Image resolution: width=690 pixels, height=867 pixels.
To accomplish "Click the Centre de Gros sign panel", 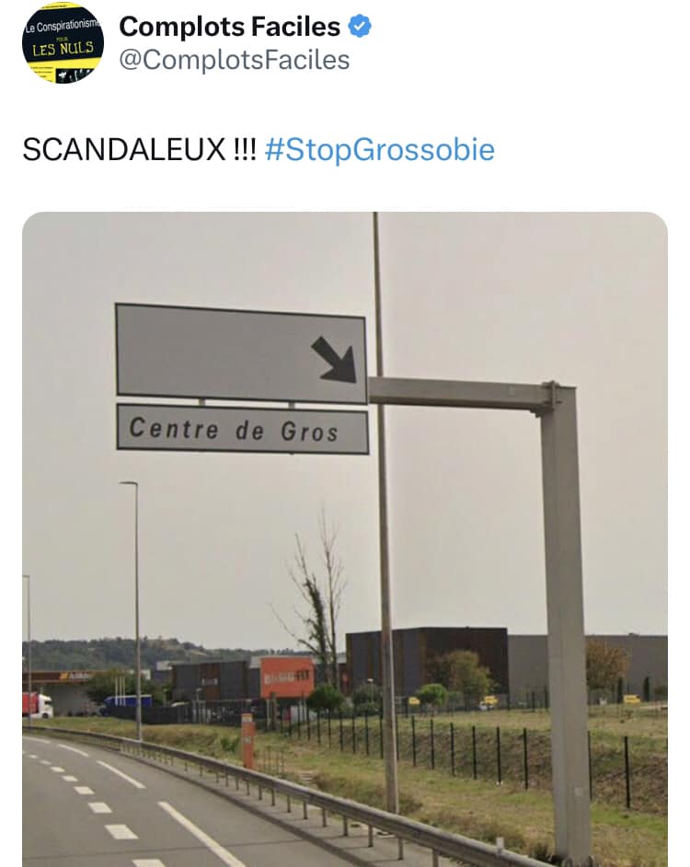I will (242, 429).
